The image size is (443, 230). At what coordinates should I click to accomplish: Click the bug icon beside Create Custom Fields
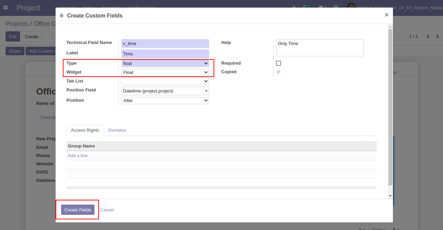pyautogui.click(x=62, y=15)
